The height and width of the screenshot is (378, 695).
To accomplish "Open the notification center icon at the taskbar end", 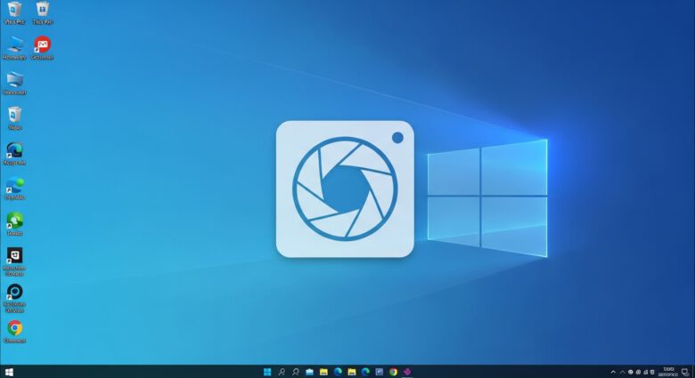I will [x=686, y=372].
